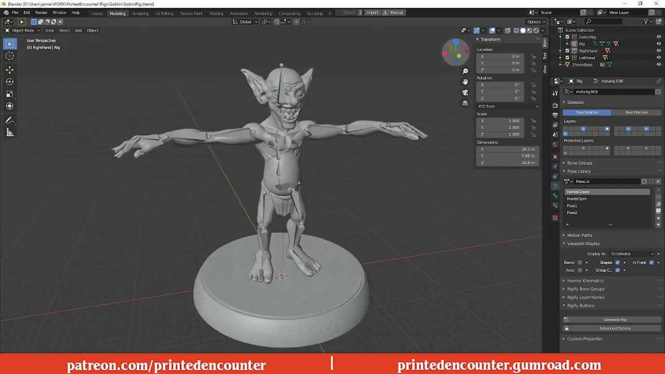665x374 pixels.
Task: Click the Rest Position button
Action: [636, 112]
